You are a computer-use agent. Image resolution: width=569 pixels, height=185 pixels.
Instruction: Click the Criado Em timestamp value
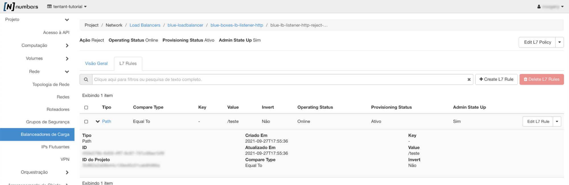tap(267, 141)
